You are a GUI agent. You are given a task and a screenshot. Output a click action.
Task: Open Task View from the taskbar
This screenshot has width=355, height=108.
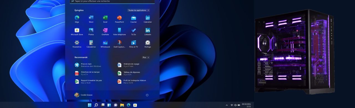point(103,105)
